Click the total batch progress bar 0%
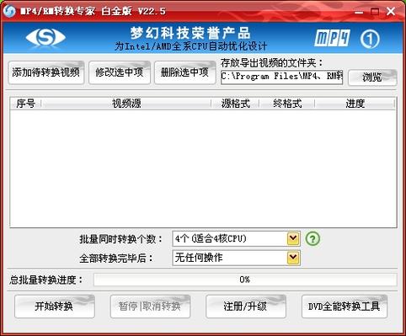The height and width of the screenshot is (336, 406). [245, 280]
